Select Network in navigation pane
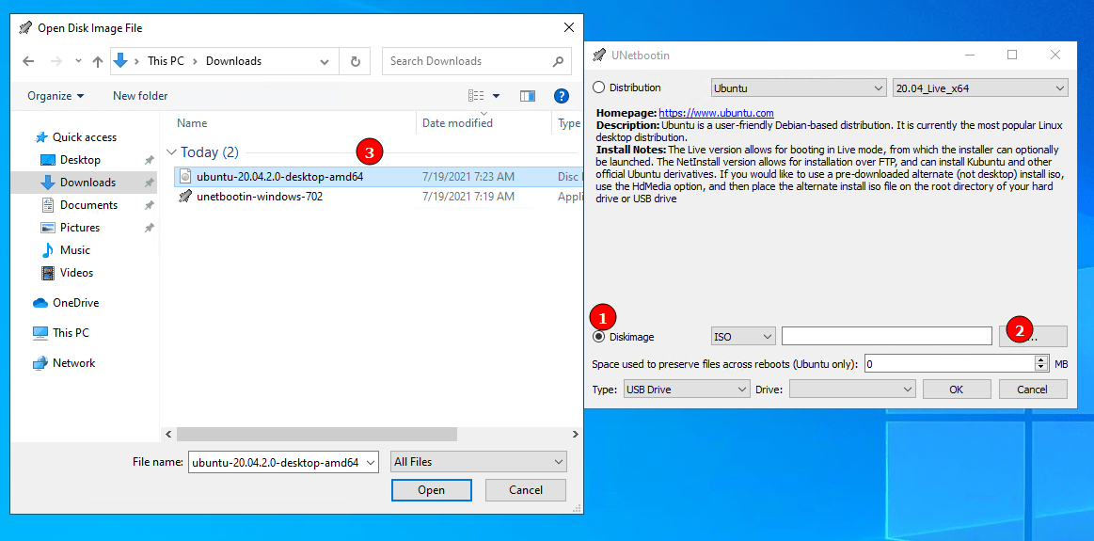Screen dimensions: 1094x541 tap(73, 363)
